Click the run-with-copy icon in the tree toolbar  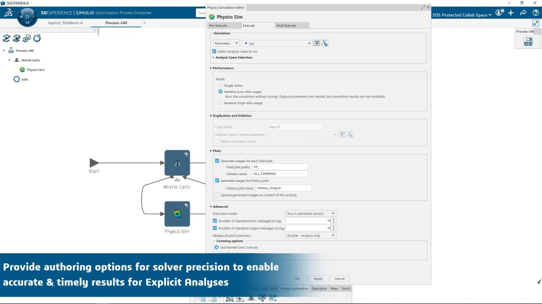27,38
